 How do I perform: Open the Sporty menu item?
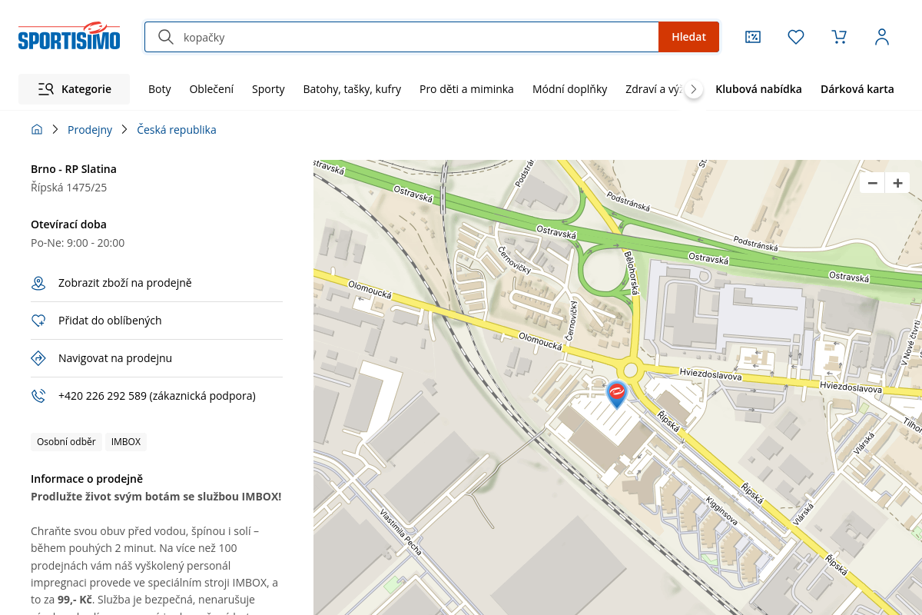[x=268, y=89]
